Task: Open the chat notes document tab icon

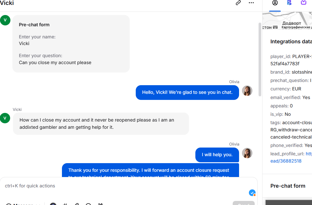Action: tap(289, 3)
